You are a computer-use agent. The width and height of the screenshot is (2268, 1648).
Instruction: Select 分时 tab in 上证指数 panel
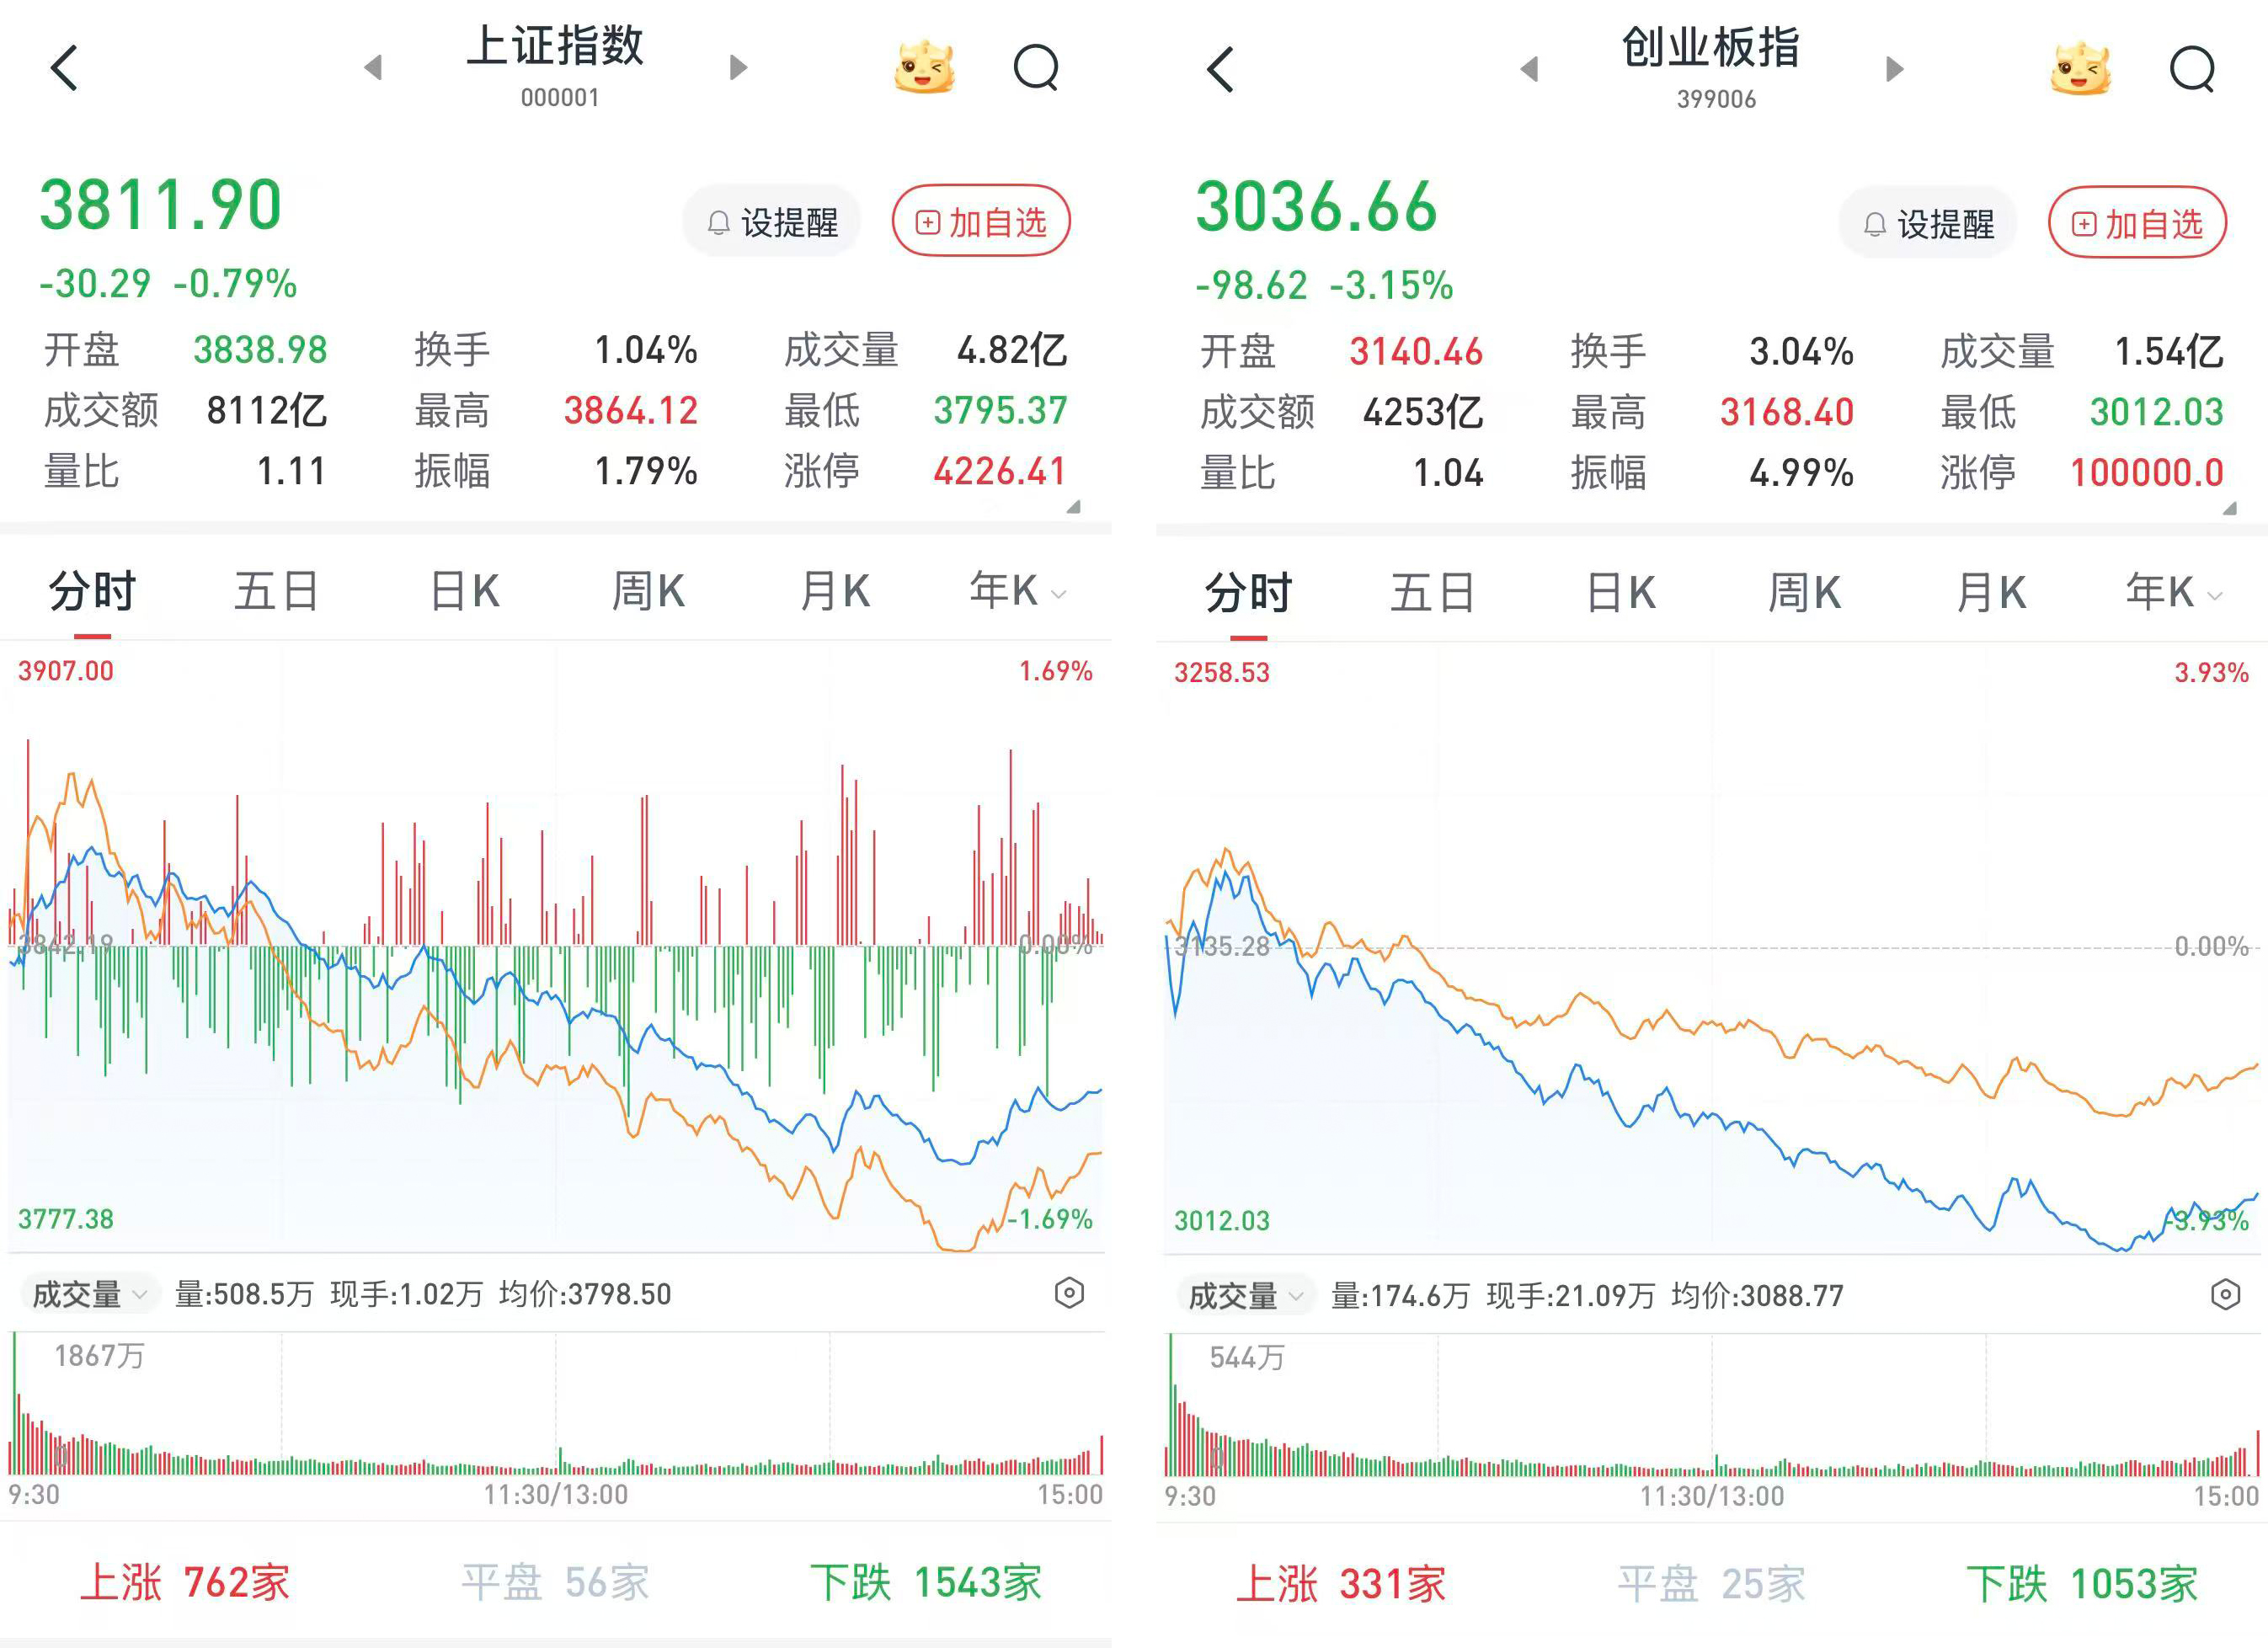pos(92,591)
